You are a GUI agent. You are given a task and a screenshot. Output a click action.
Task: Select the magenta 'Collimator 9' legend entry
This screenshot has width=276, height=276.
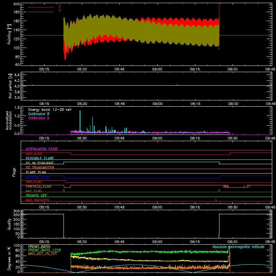[39, 118]
